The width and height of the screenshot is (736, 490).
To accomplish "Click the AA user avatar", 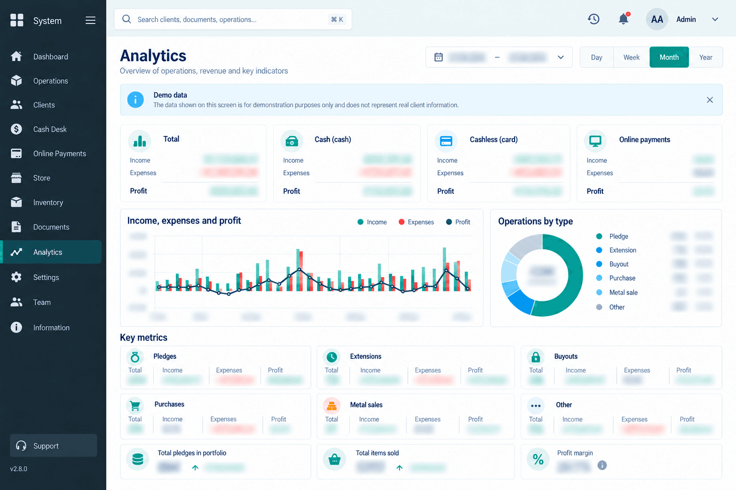I will 657,19.
